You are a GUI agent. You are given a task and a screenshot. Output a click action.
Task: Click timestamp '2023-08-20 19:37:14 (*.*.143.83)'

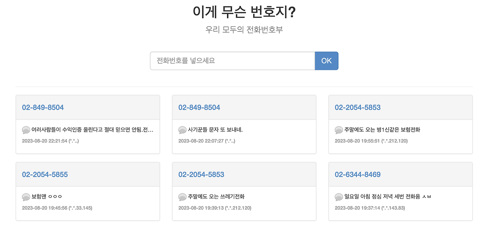pos(370,208)
